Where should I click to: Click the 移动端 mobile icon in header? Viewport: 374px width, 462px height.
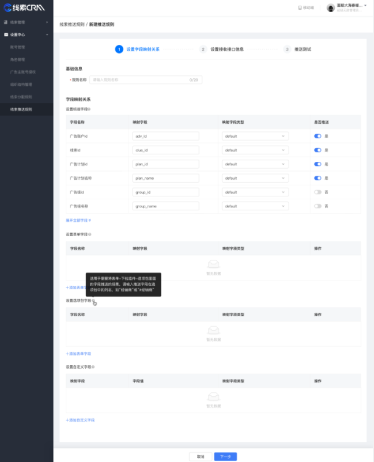[300, 7]
